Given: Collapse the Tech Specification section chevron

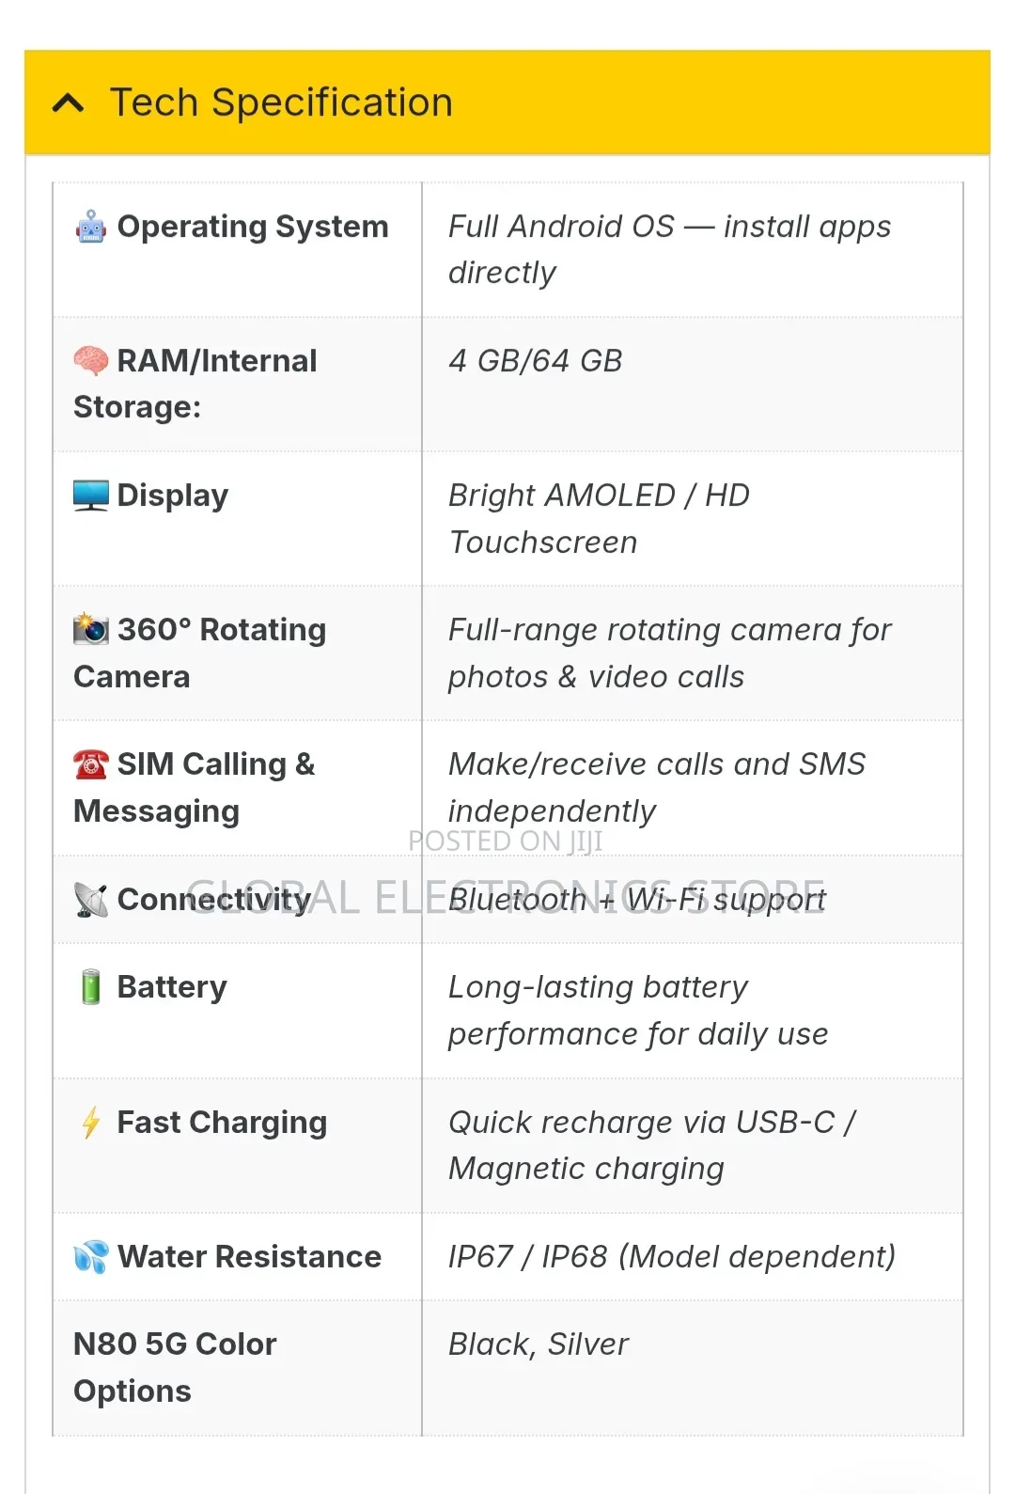Looking at the screenshot, I should point(69,103).
